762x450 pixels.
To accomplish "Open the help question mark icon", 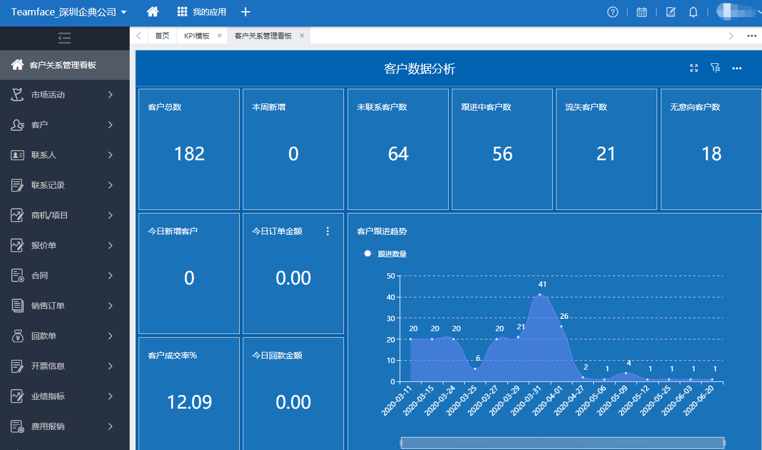I will click(x=613, y=12).
